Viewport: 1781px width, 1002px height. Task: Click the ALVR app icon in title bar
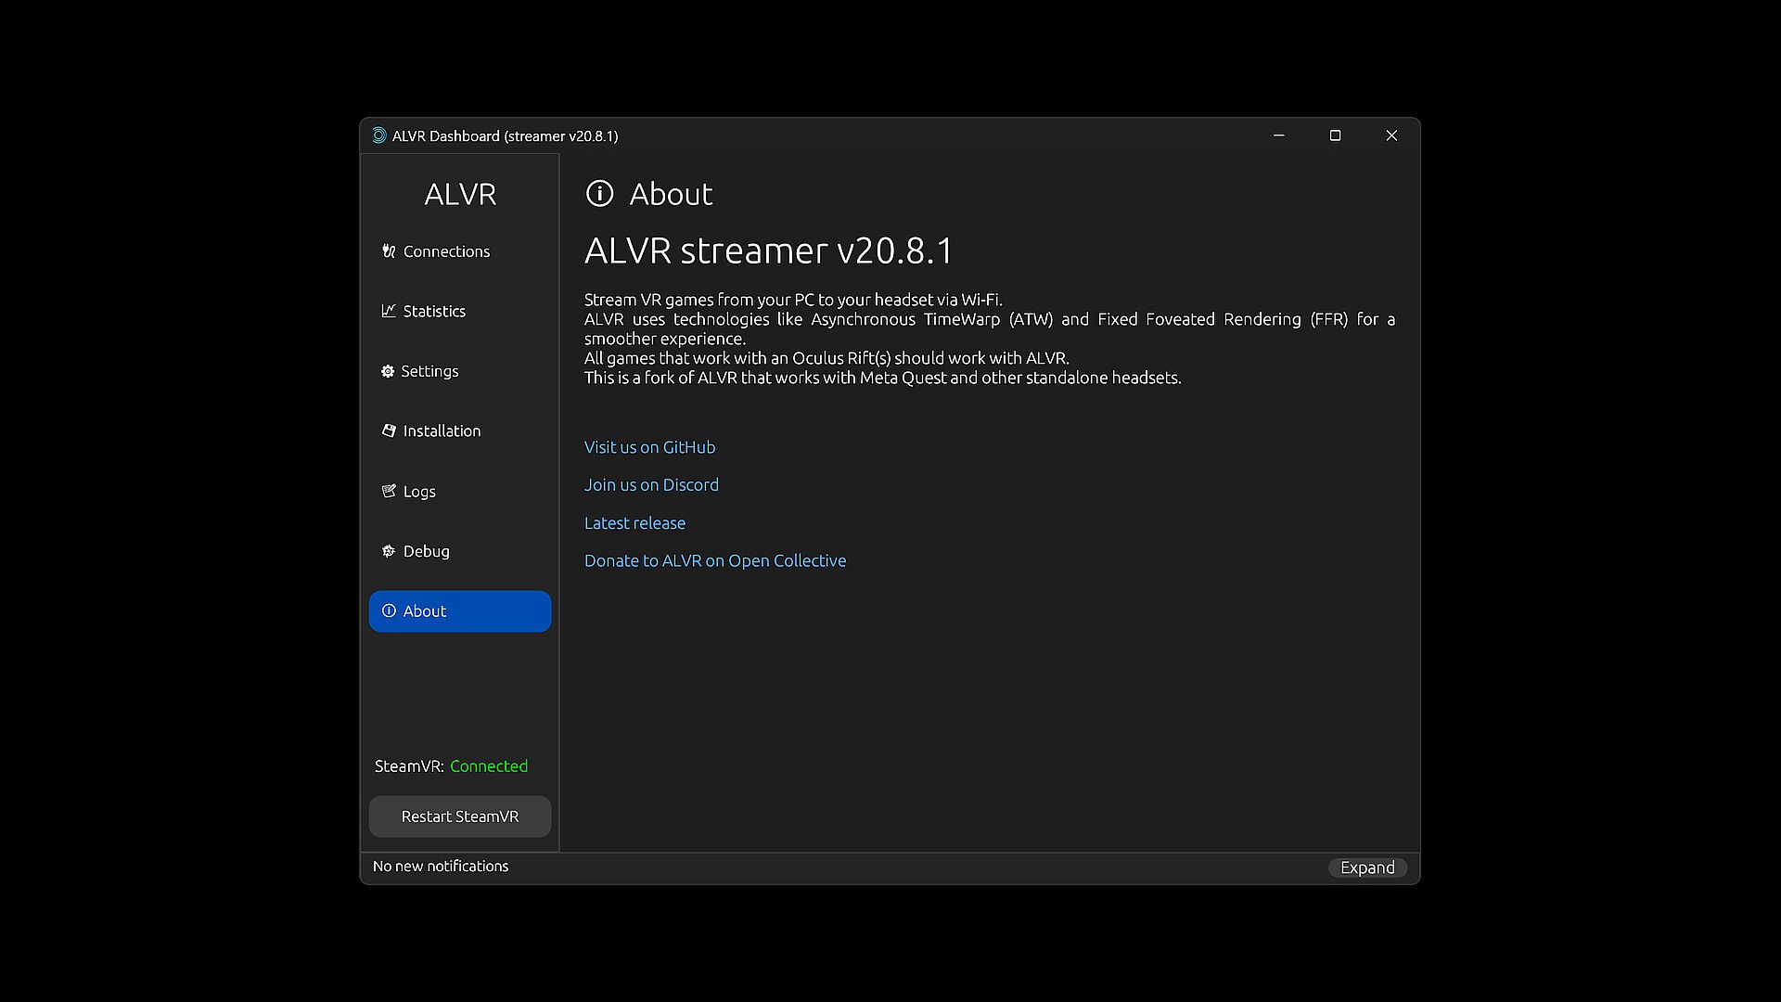point(378,135)
